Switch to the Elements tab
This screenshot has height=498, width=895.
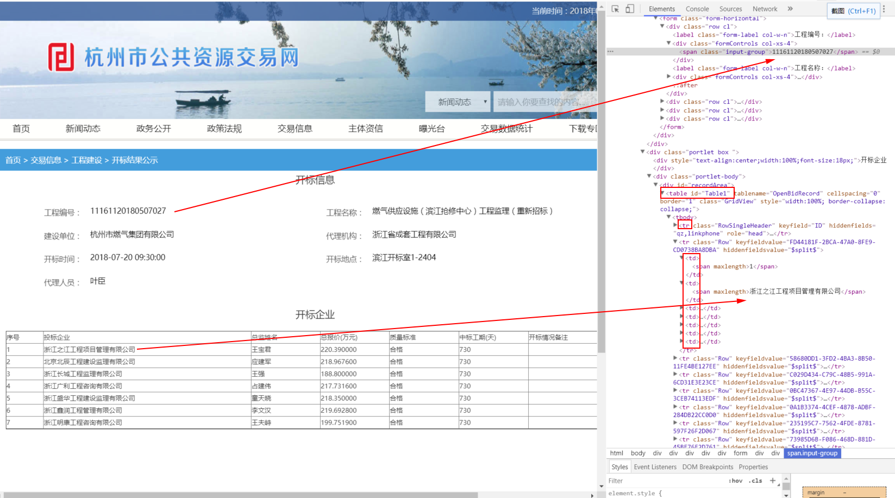tap(661, 9)
